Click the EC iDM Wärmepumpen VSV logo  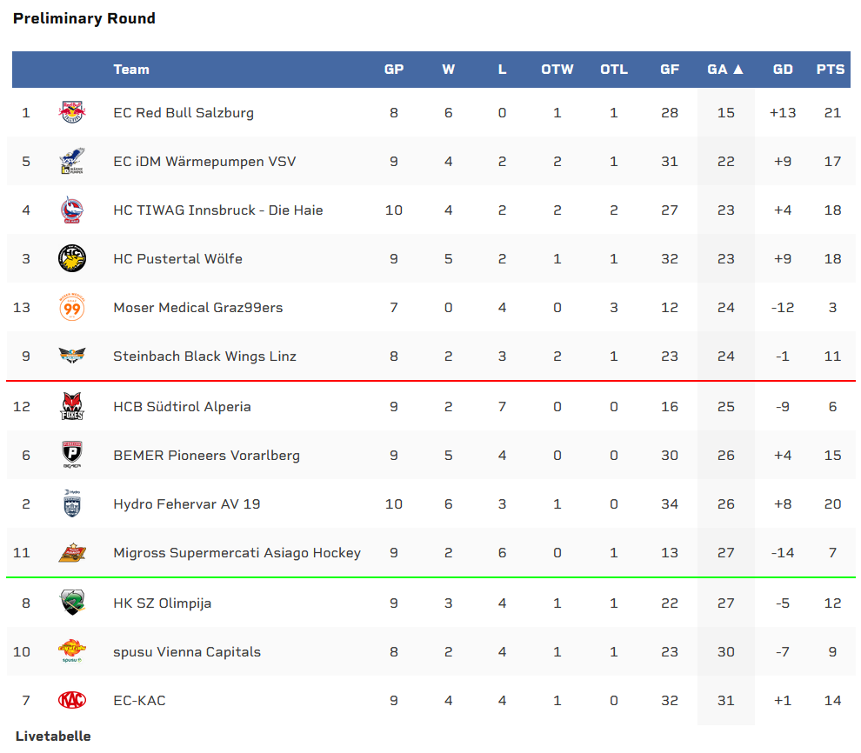tap(72, 161)
